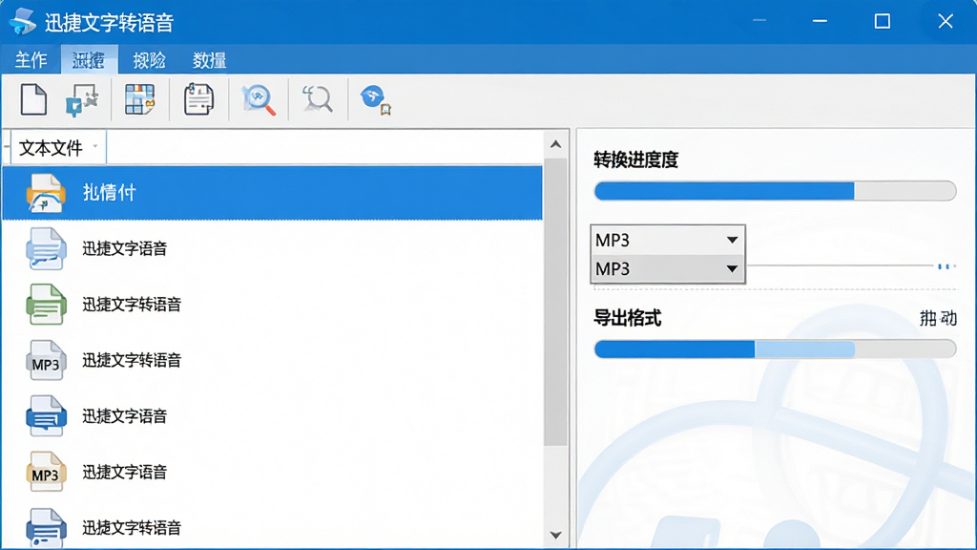Select the highlighted second menu tab

[x=89, y=60]
